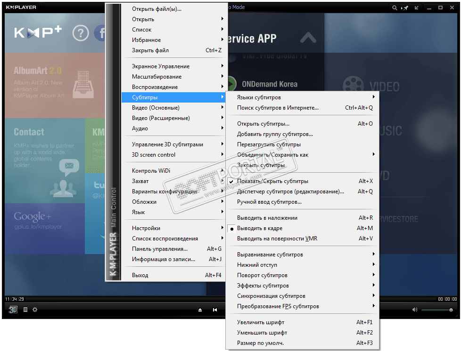The height and width of the screenshot is (351, 461).
Task: Open Экранное Управление submenu
Action: coord(173,66)
